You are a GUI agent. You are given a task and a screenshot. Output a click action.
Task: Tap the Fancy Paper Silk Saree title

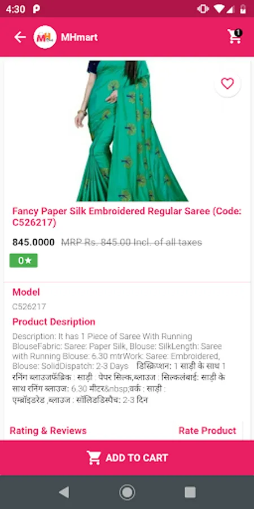[127, 217]
